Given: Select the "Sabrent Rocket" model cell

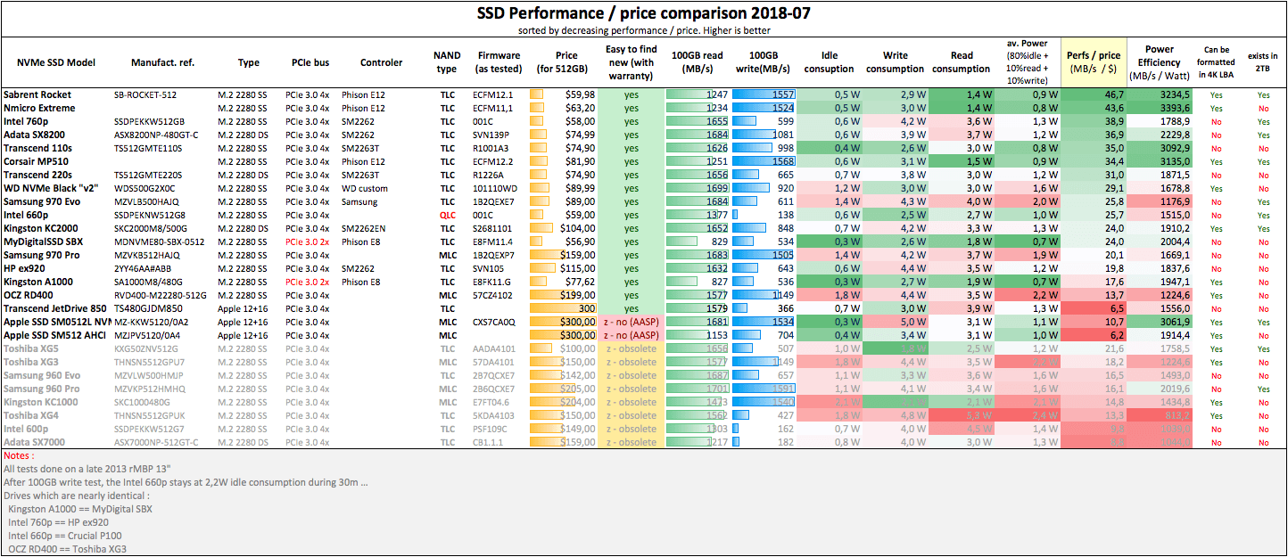Looking at the screenshot, I should pos(37,94).
